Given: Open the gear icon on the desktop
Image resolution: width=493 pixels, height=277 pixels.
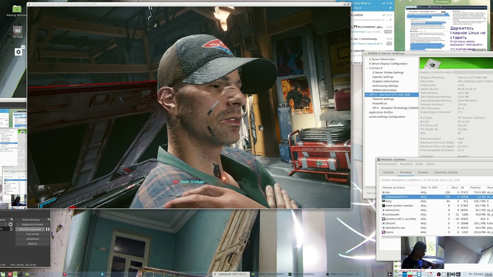Looking at the screenshot, I should pyautogui.click(x=18, y=52).
